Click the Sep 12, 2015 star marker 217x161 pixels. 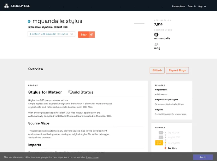coord(165,133)
